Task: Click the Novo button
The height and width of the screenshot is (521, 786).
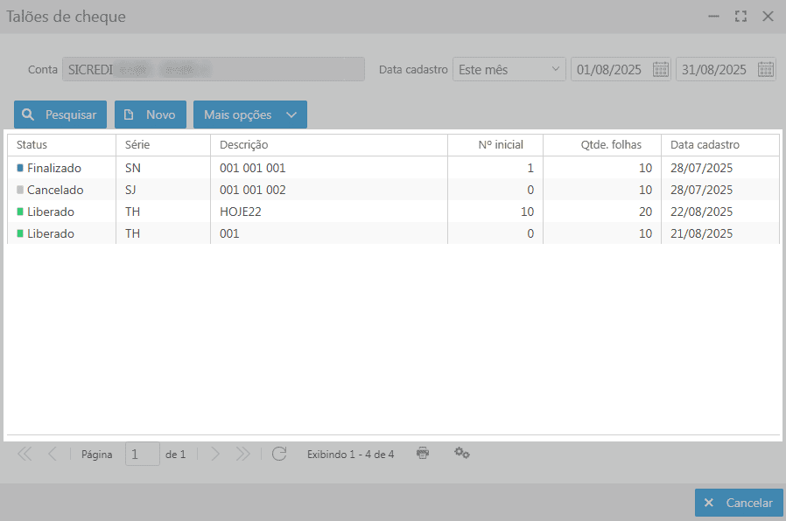Action: coord(150,115)
